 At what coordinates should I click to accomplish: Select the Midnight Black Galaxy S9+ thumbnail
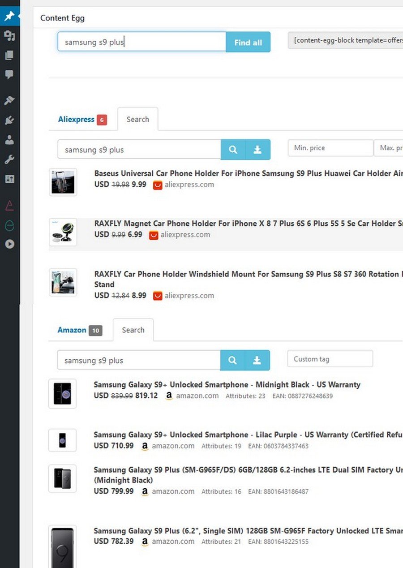[x=62, y=393]
